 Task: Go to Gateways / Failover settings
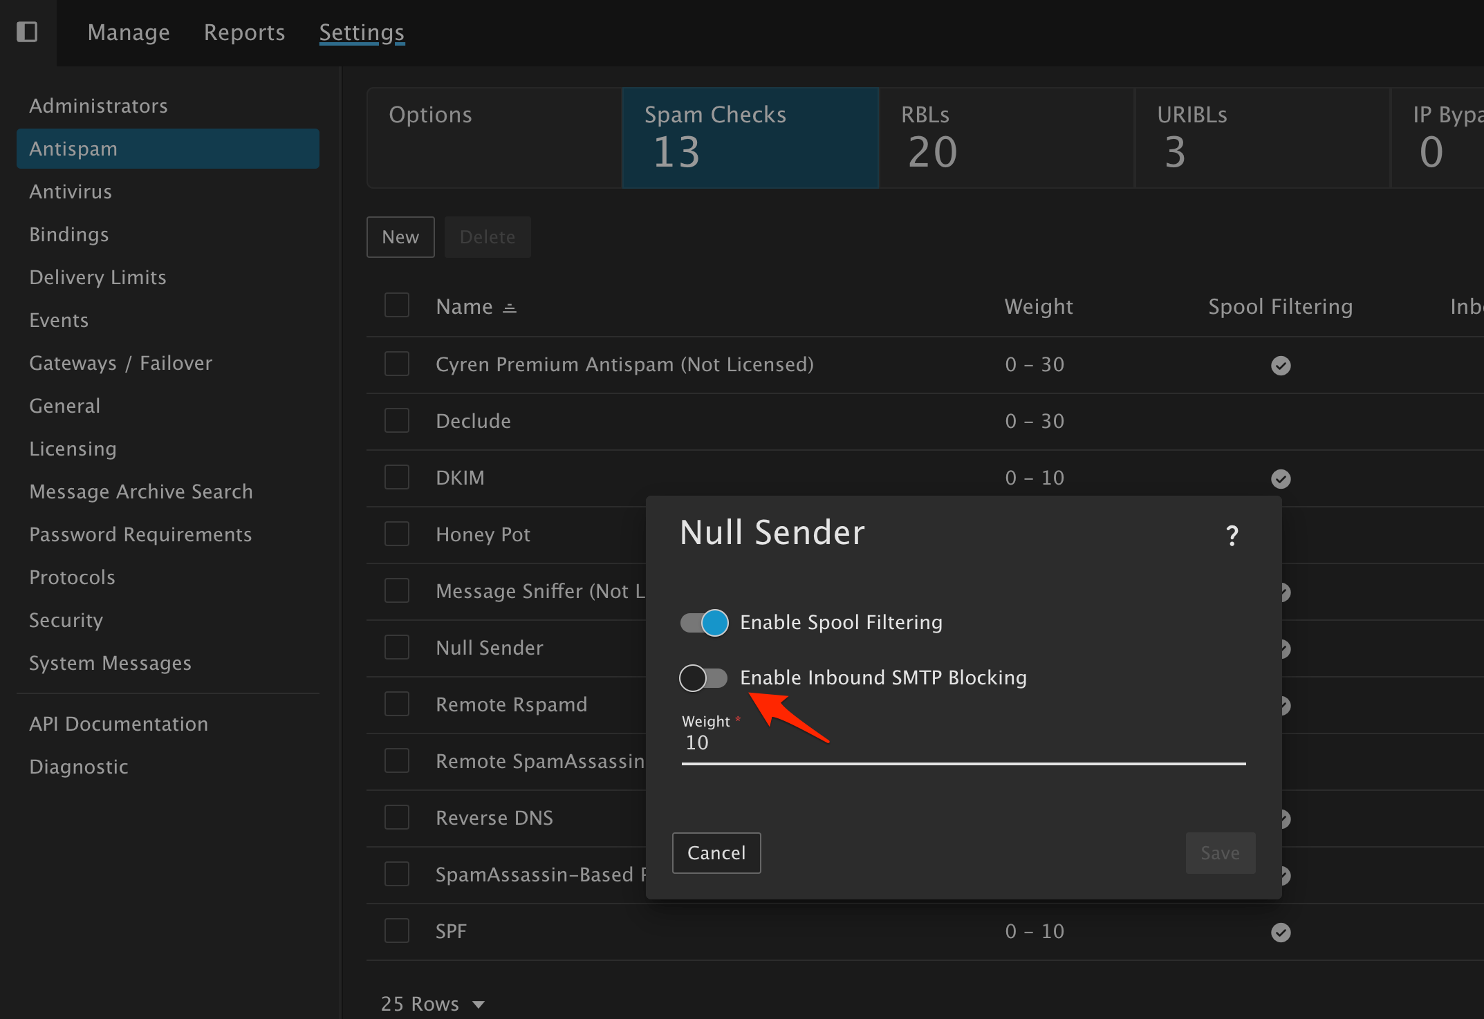(x=120, y=363)
